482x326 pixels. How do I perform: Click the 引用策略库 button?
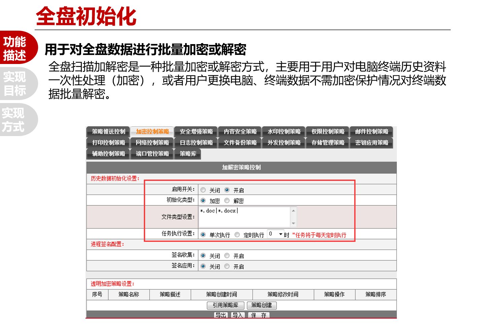(x=225, y=305)
